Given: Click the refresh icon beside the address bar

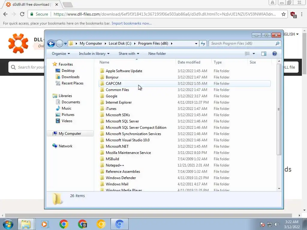Looking at the screenshot, I should pyautogui.click(x=203, y=43).
